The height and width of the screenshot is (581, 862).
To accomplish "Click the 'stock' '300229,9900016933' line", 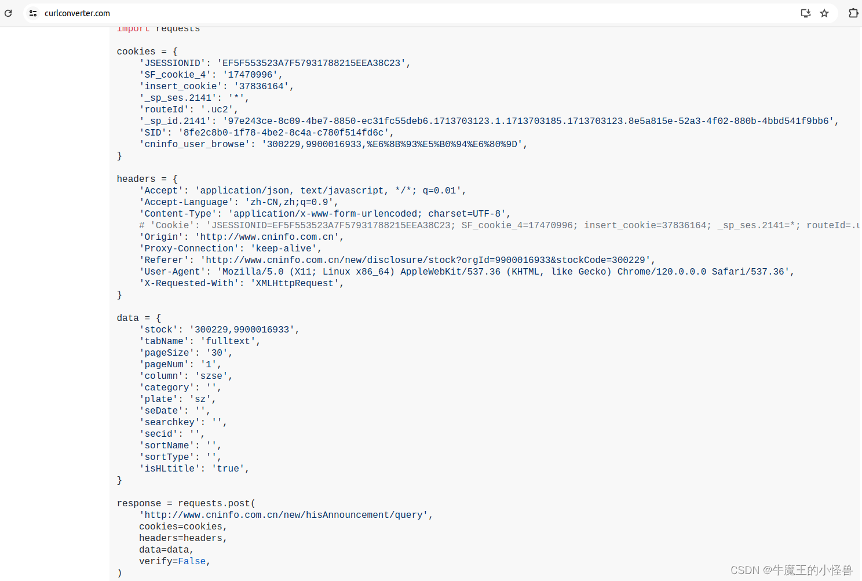I will pyautogui.click(x=220, y=330).
